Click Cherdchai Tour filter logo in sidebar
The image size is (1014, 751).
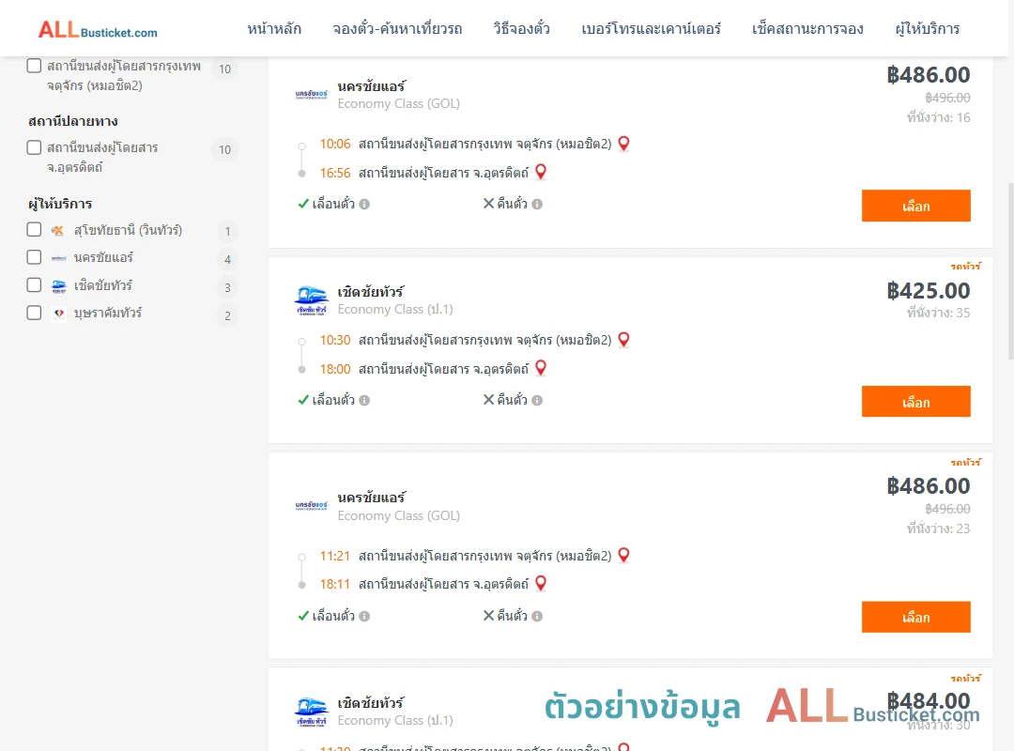click(x=58, y=286)
